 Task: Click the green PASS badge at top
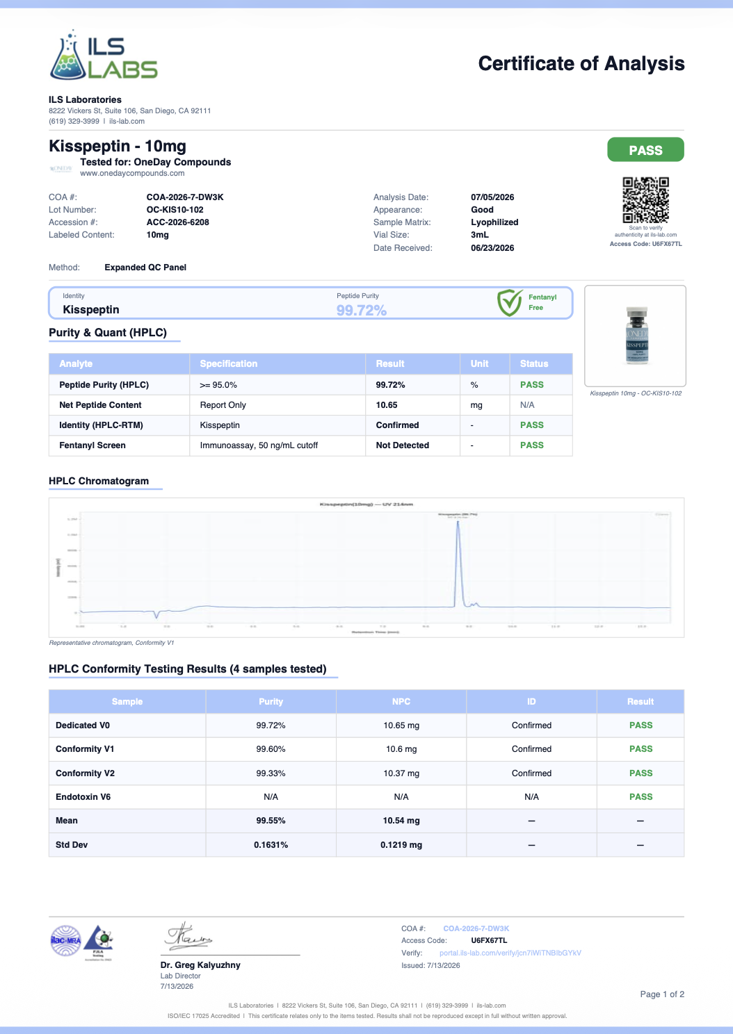(645, 150)
